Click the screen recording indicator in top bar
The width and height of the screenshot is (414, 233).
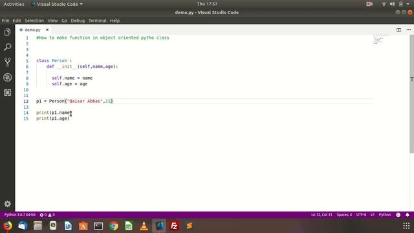coord(369,4)
